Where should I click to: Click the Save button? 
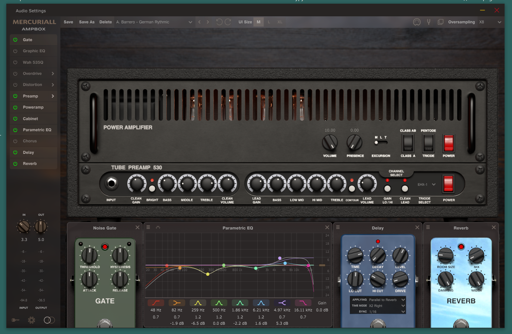pos(68,22)
